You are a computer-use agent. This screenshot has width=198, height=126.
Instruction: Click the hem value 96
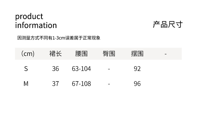pyautogui.click(x=137, y=84)
